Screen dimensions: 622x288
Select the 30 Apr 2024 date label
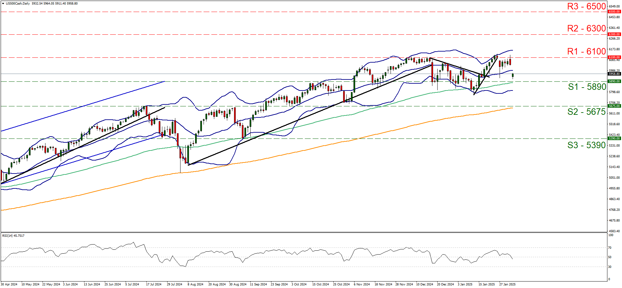tap(9, 284)
